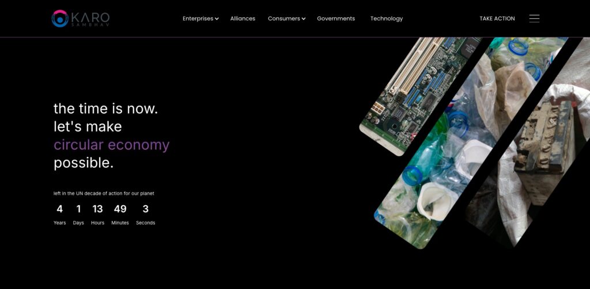Select Technology in the navigation bar
Image resolution: width=590 pixels, height=289 pixels.
click(x=387, y=18)
